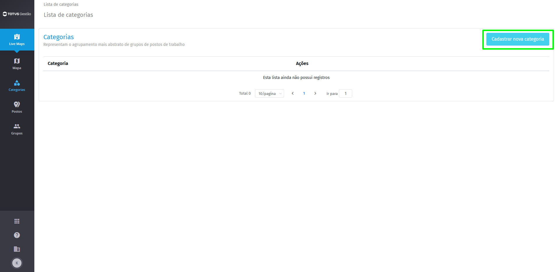
Task: Open the apps grid icon
Action: 17,221
